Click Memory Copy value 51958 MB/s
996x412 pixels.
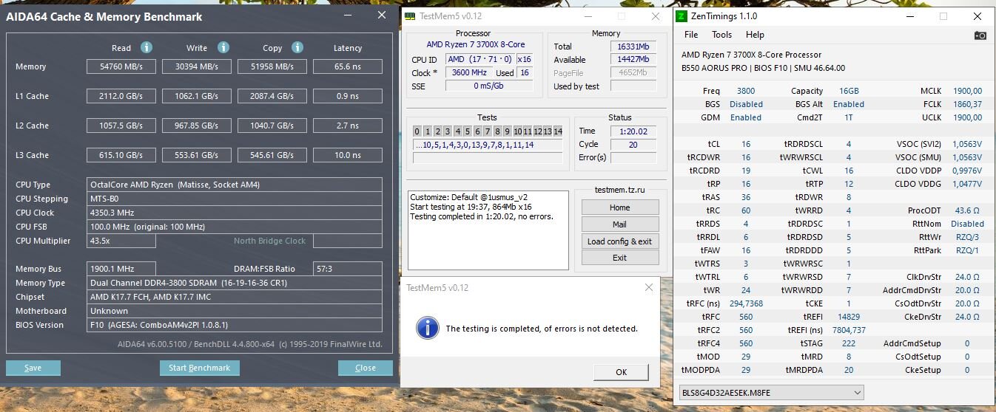[x=272, y=66]
